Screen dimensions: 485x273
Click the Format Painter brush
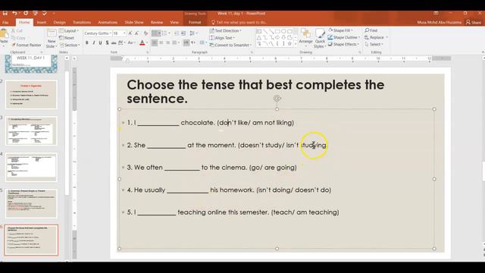14,45
